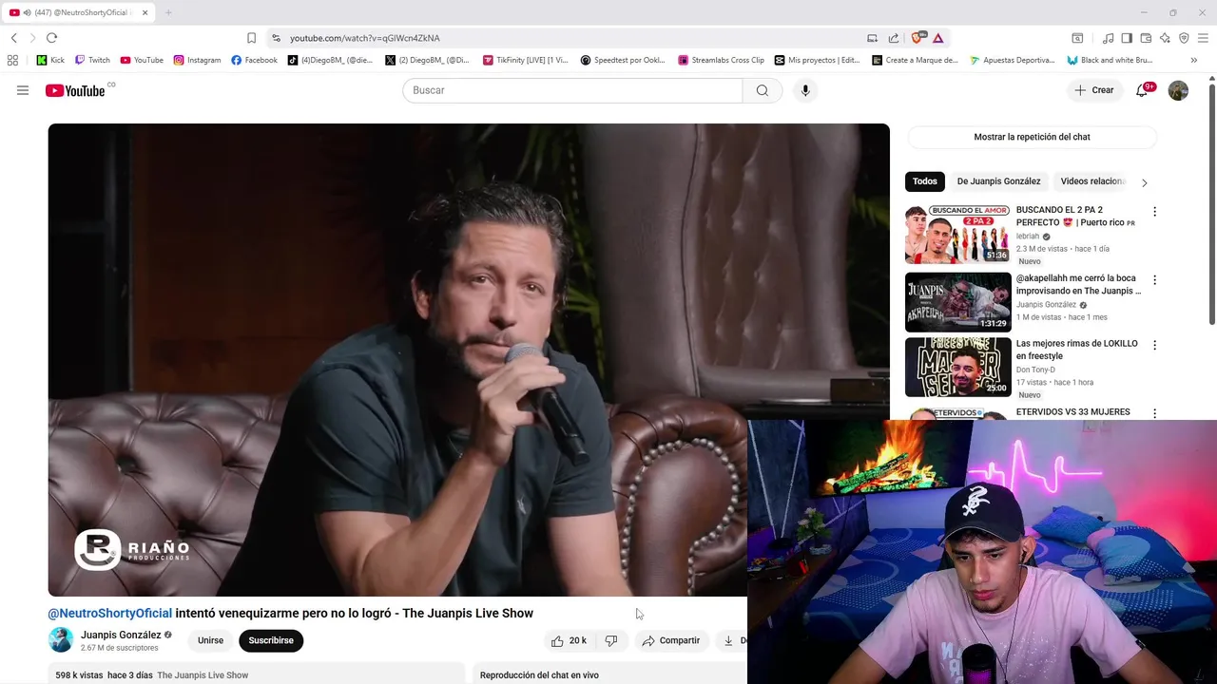Click the address bar URL
The height and width of the screenshot is (684, 1217).
(365, 38)
